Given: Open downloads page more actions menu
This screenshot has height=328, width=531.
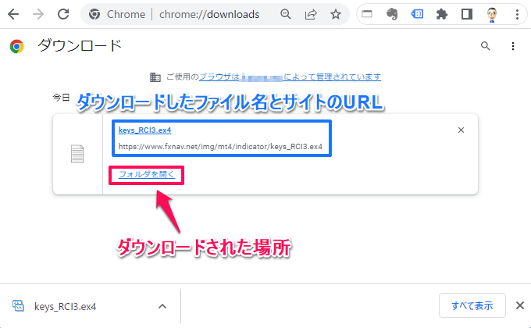Looking at the screenshot, I should [x=512, y=46].
